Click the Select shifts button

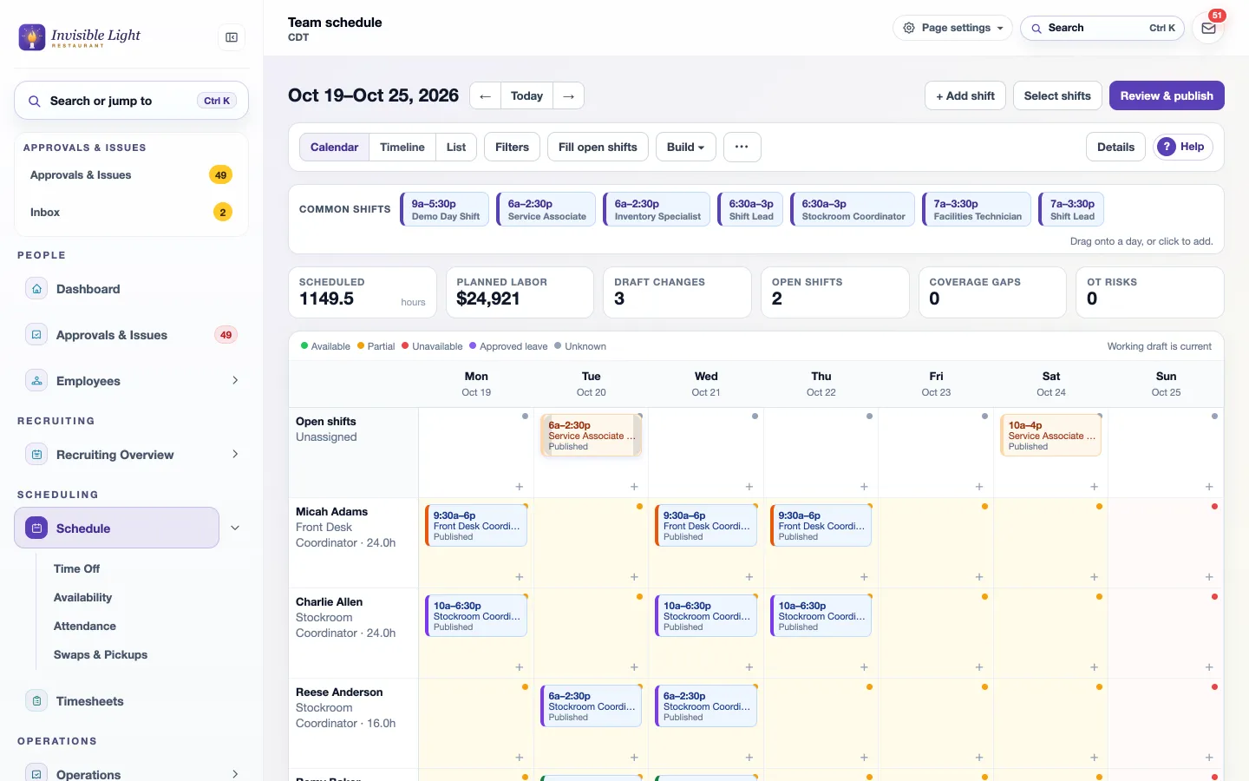(x=1057, y=95)
